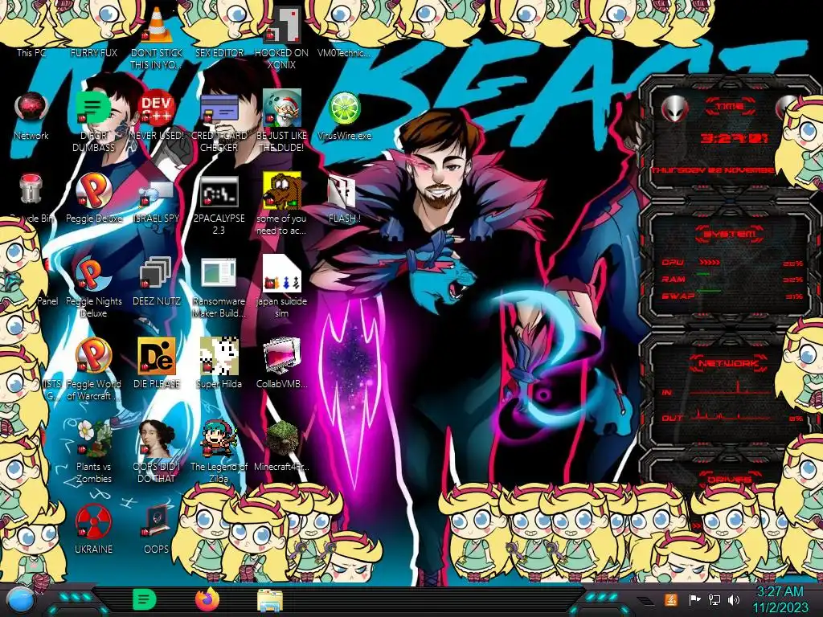Click the red 3:27 digital clock readout
The height and width of the screenshot is (617, 823).
point(734,138)
